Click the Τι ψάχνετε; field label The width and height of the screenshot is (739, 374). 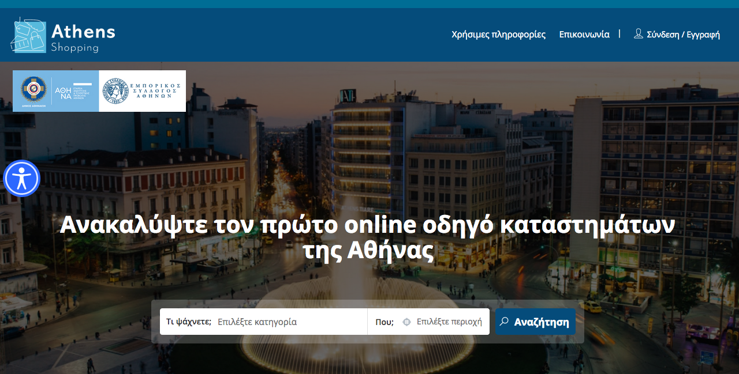189,322
